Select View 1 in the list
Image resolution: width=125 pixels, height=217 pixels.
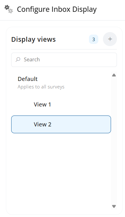pyautogui.click(x=61, y=105)
